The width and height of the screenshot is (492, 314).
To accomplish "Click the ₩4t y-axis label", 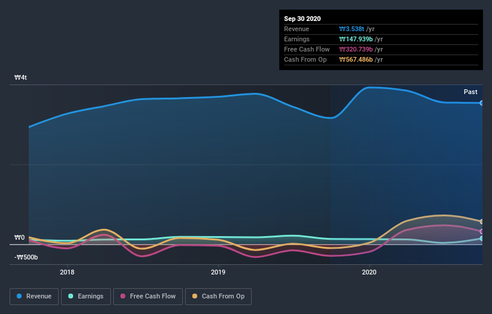I will tap(20, 77).
